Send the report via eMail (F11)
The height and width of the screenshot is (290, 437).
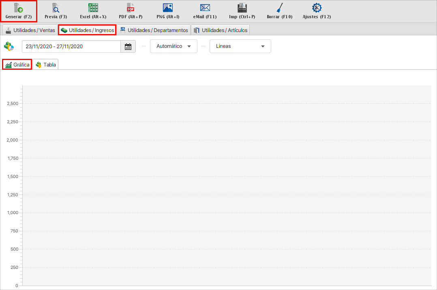point(205,8)
